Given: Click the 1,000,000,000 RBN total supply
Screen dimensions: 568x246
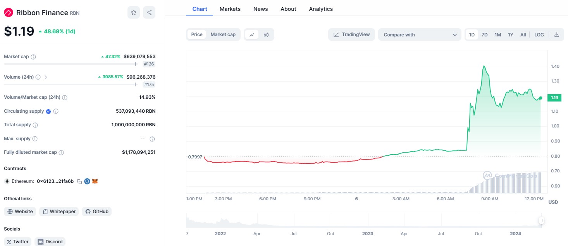Looking at the screenshot, I should pos(133,125).
